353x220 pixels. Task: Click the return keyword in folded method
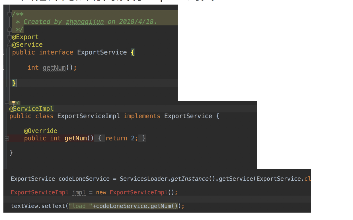pyautogui.click(x=116, y=138)
